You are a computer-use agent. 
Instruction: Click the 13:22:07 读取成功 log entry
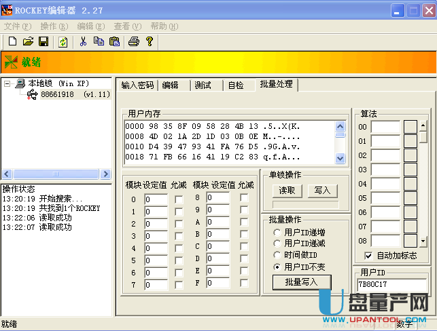(x=37, y=227)
